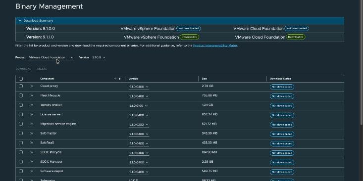The width and height of the screenshot is (363, 181).
Task: Expand the Software depot row details
Action: coord(32,171)
